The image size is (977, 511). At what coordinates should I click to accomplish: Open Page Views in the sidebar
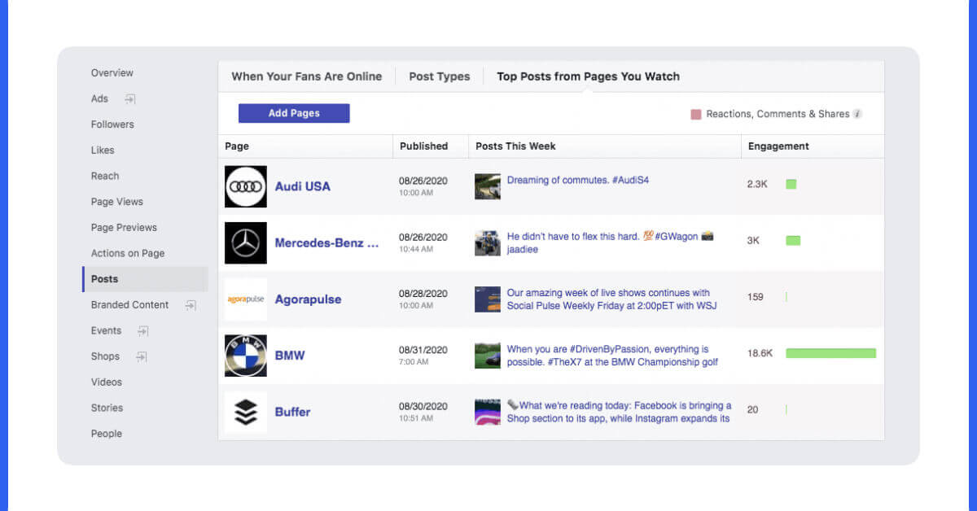117,202
